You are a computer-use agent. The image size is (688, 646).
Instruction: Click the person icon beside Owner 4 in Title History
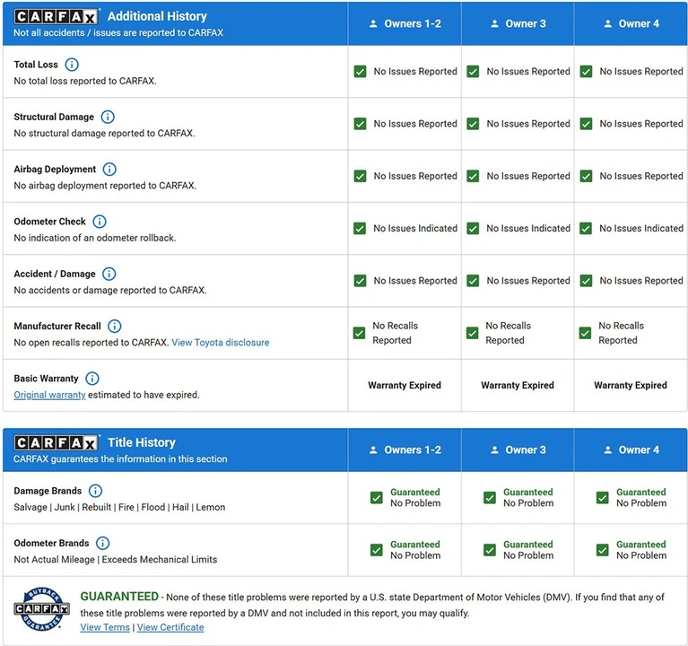tap(607, 450)
